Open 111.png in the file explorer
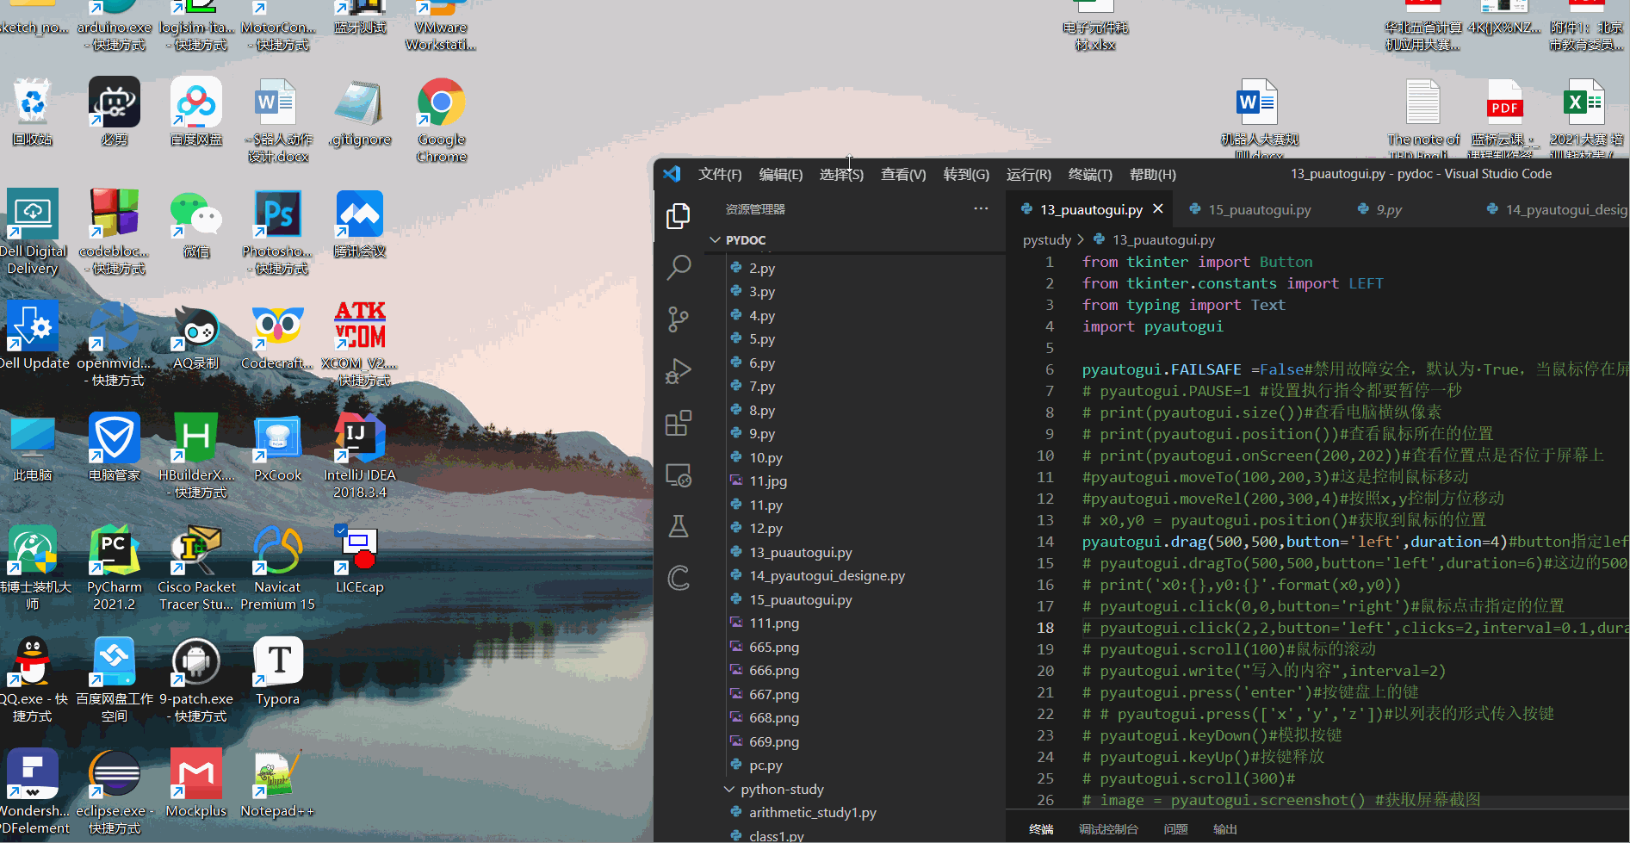This screenshot has width=1630, height=843. [774, 623]
